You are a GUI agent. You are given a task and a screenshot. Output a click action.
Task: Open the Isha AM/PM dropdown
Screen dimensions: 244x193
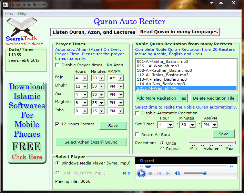[121, 111]
